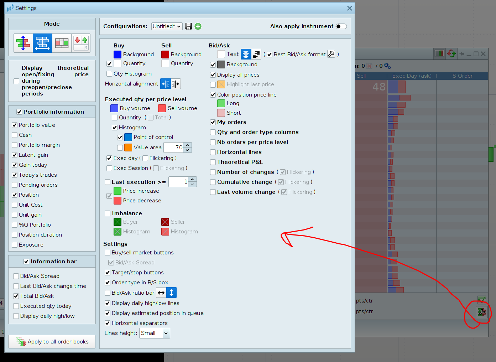The width and height of the screenshot is (496, 362).
Task: Click the red cancel orders icon
Action: click(x=369, y=66)
